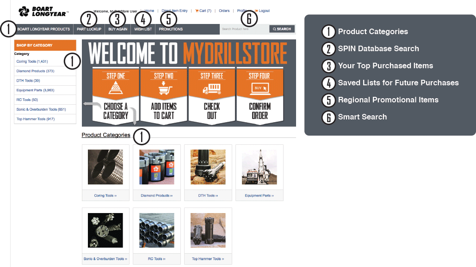
Task: Focus the Search Product input field
Action: click(245, 29)
